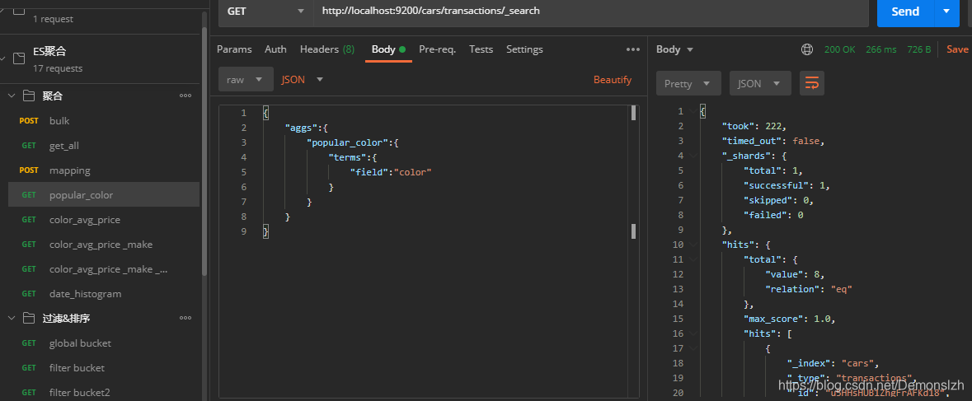Screen dimensions: 972x401
Task: Collapse the 过滤&排序 folder
Action: [x=12, y=319]
